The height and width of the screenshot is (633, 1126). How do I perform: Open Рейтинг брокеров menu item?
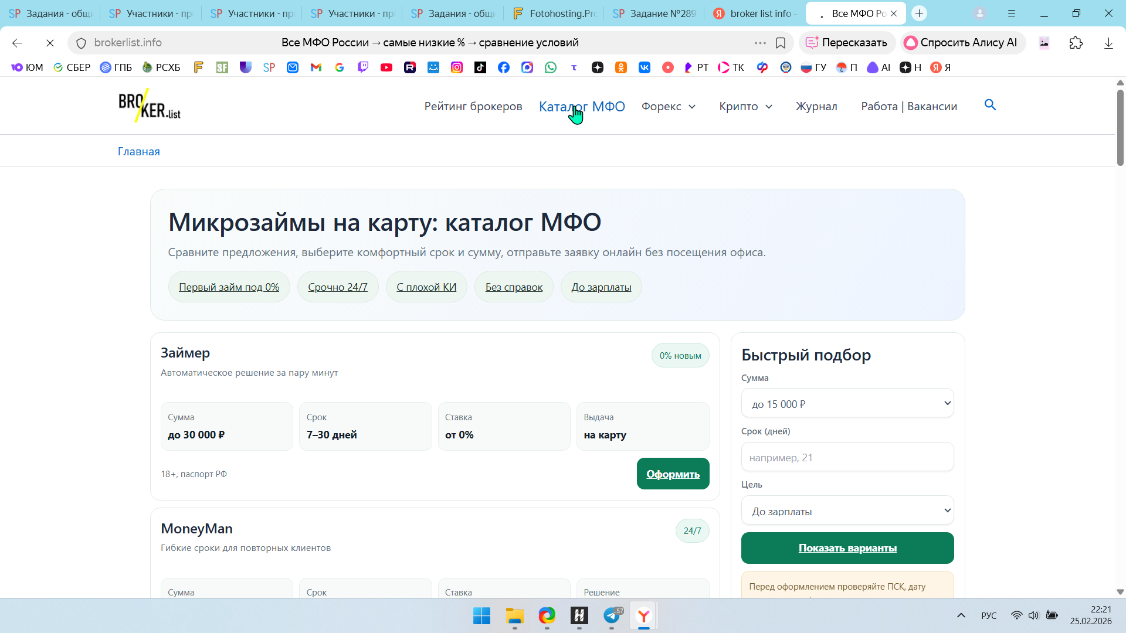(x=473, y=106)
